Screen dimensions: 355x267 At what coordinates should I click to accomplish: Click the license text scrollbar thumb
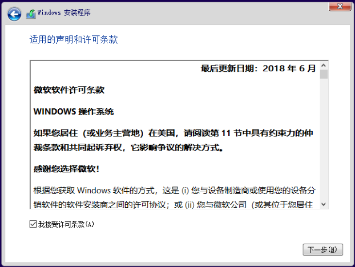(324, 74)
